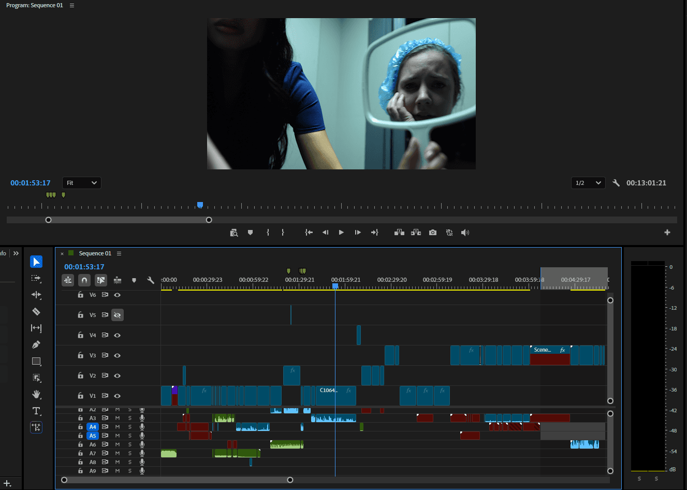
Task: Open the Sequence 01 timeline panel menu
Action: 119,253
